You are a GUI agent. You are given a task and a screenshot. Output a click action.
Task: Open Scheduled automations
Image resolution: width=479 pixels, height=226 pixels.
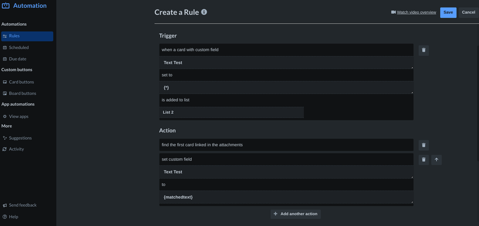(19, 48)
